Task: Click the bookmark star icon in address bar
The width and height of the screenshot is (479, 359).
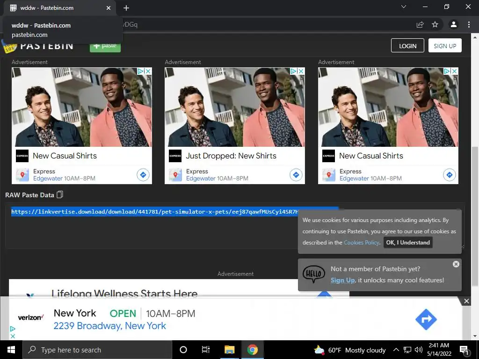Action: [435, 24]
